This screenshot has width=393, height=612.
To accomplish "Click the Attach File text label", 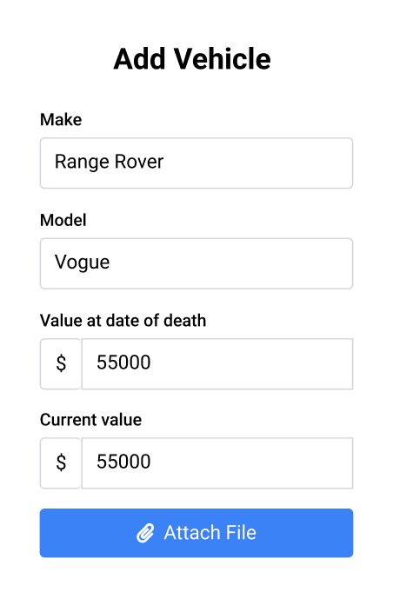I will 210,533.
